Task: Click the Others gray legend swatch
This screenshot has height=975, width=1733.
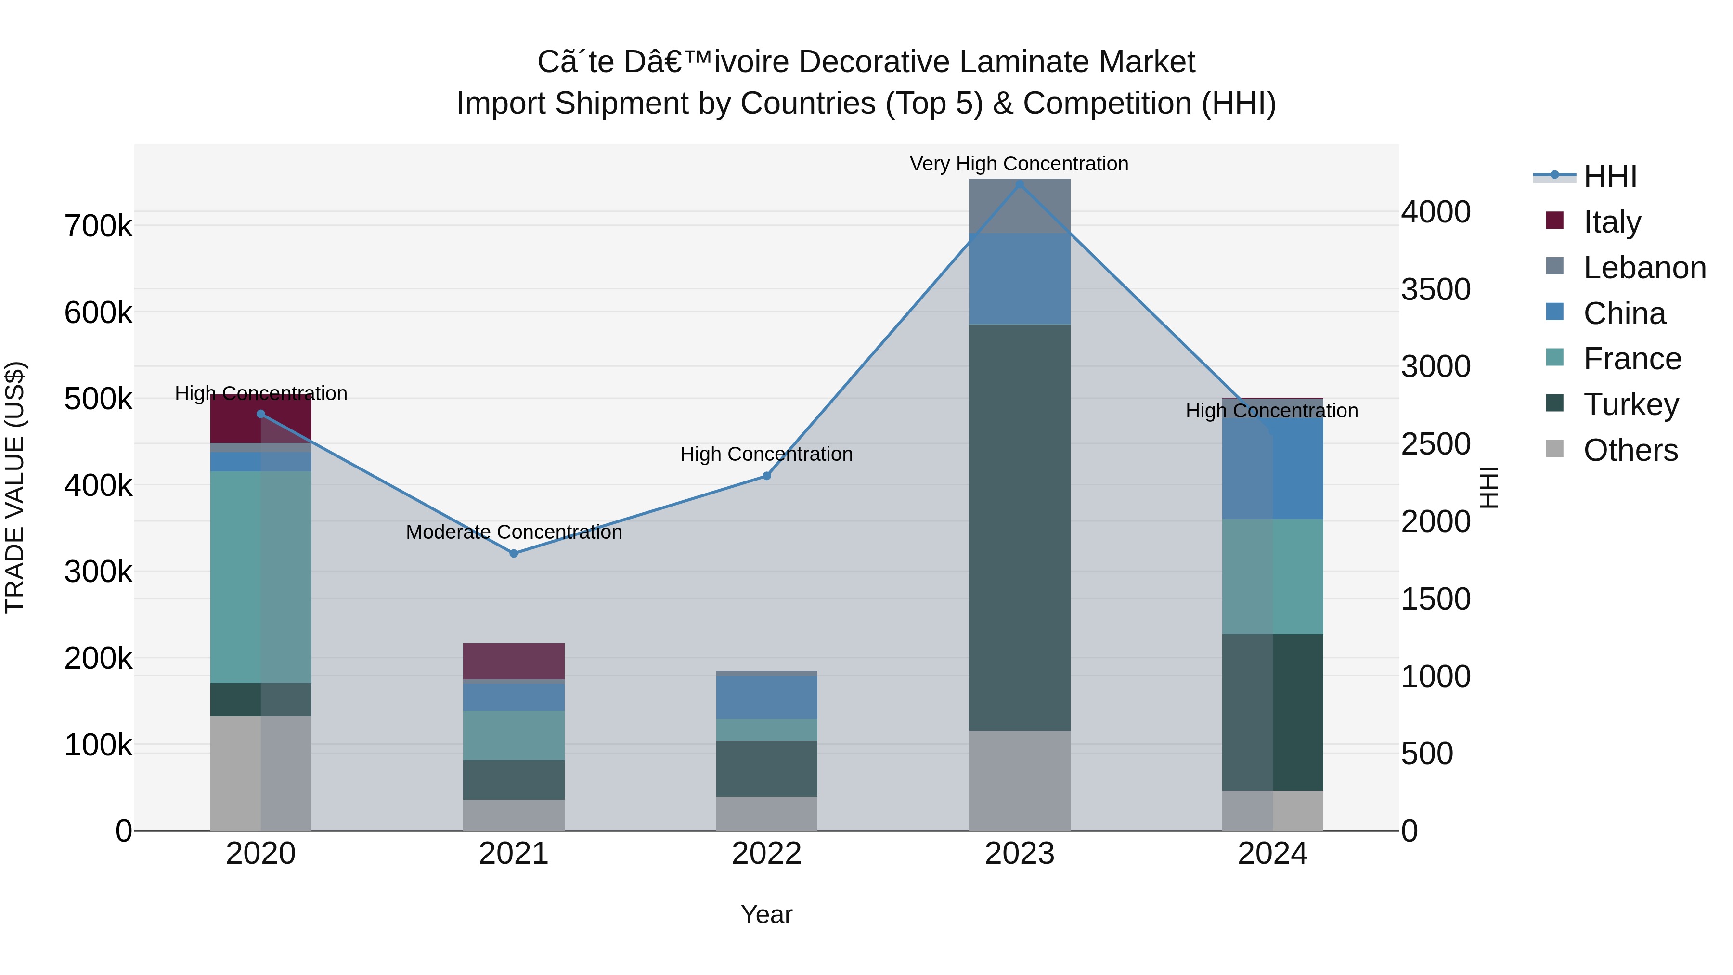Action: coord(1555,448)
